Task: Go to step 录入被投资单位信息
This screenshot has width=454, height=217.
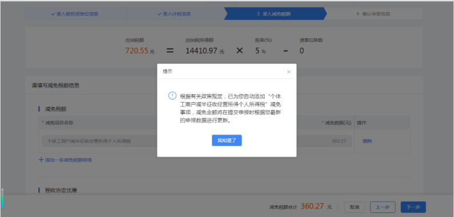Action: pyautogui.click(x=75, y=14)
